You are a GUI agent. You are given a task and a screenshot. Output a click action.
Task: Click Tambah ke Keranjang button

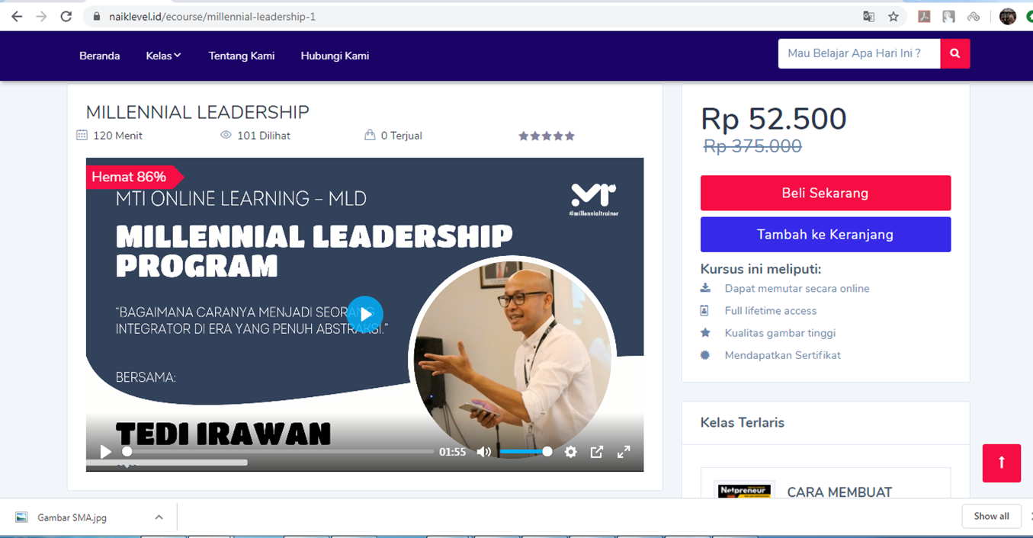[826, 234]
